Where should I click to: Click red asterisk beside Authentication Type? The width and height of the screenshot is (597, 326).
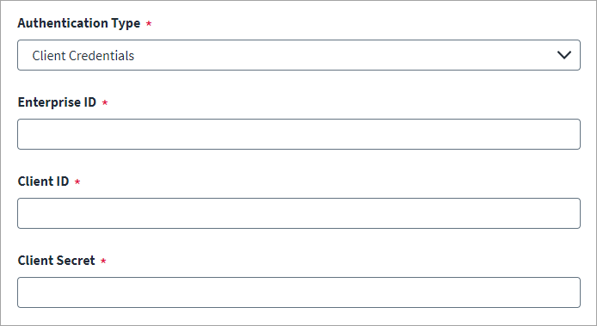pyautogui.click(x=149, y=23)
